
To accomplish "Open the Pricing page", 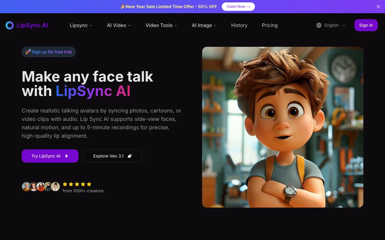I will point(269,25).
